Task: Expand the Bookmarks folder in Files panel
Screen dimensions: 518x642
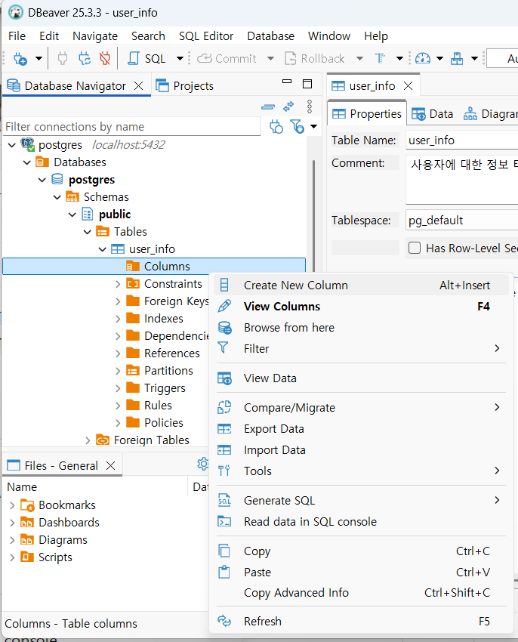Action: click(12, 505)
